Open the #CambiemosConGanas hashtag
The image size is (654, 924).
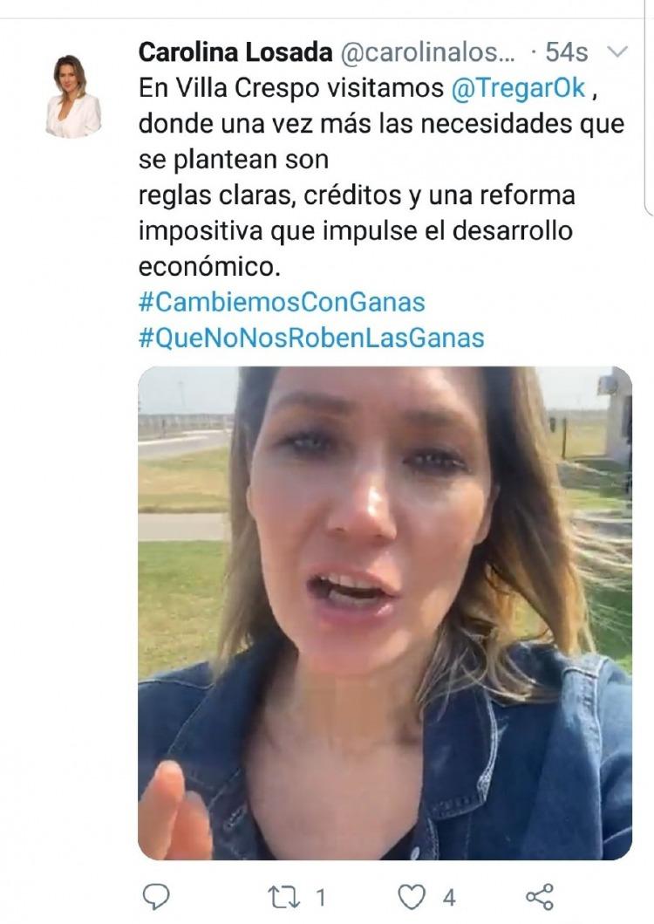pyautogui.click(x=282, y=302)
